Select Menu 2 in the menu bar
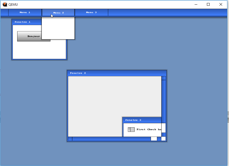Screen dimensions: 229x166 click(58, 13)
